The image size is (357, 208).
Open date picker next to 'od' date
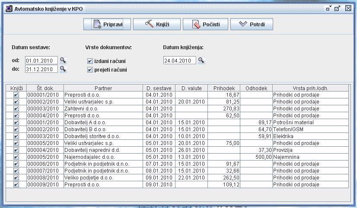tap(63, 60)
